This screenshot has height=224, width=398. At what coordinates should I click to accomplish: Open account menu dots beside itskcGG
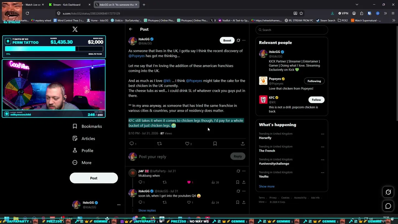point(119,205)
